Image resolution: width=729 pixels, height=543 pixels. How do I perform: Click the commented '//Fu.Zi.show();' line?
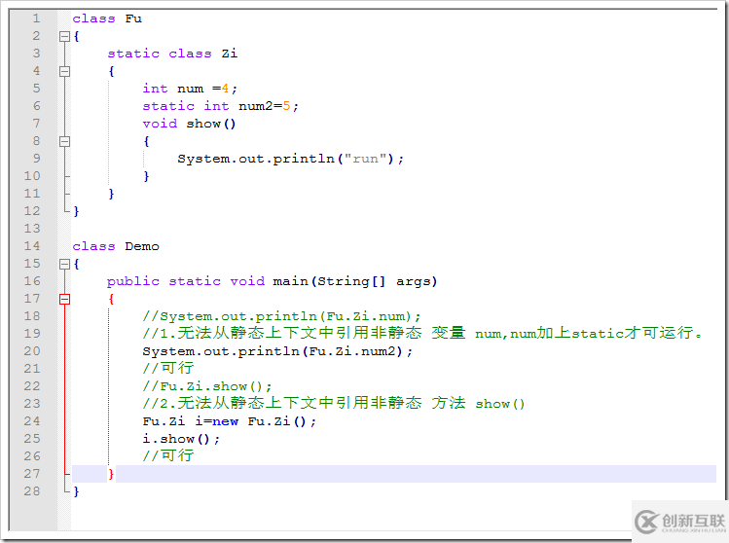click(x=207, y=386)
